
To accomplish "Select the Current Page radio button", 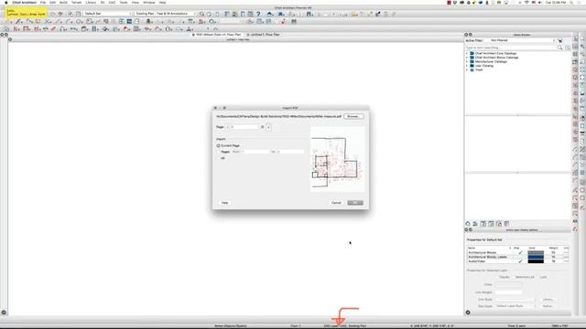I will pyautogui.click(x=218, y=145).
